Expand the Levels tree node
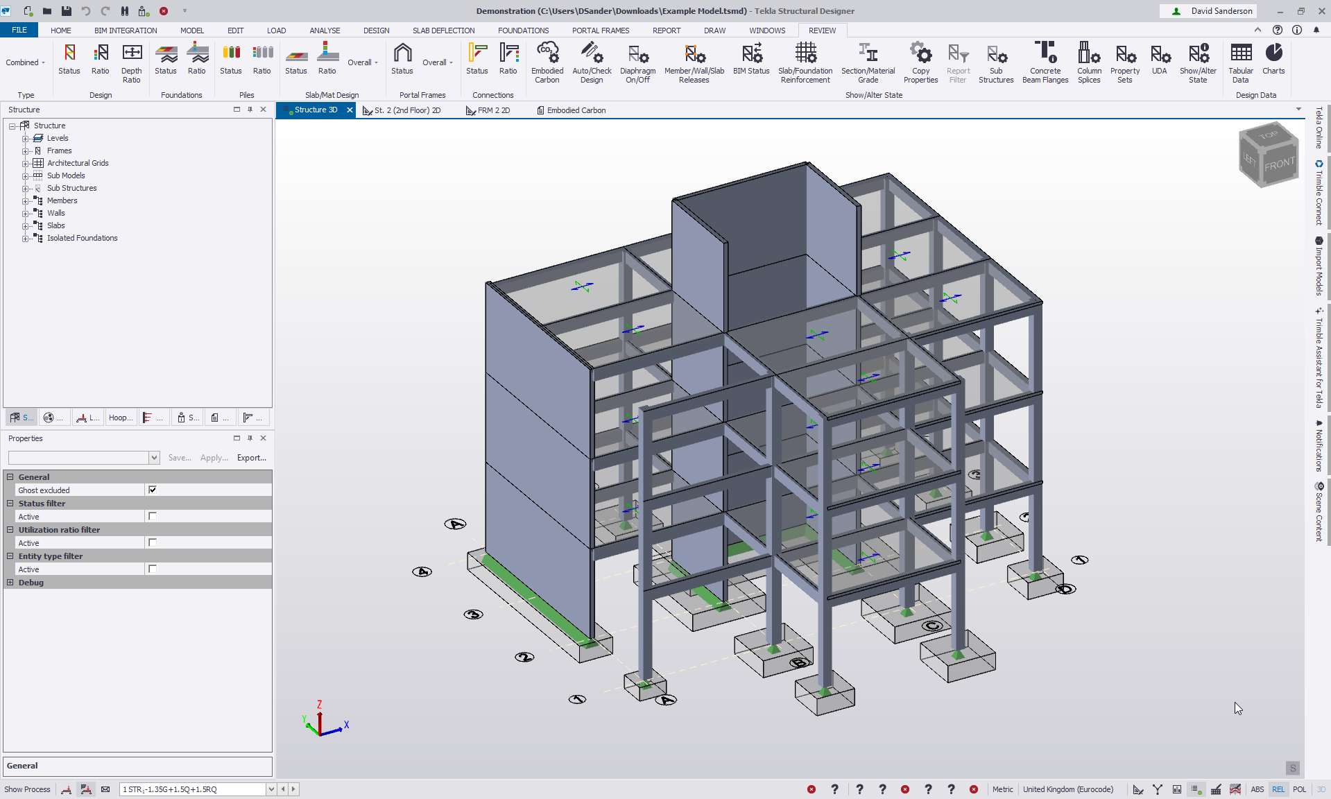This screenshot has height=799, width=1331. [25, 138]
